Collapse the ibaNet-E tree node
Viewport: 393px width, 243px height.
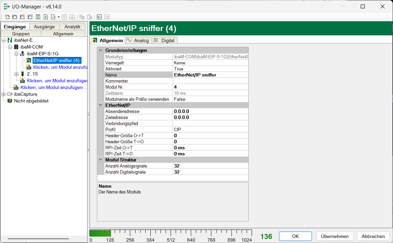(3, 40)
